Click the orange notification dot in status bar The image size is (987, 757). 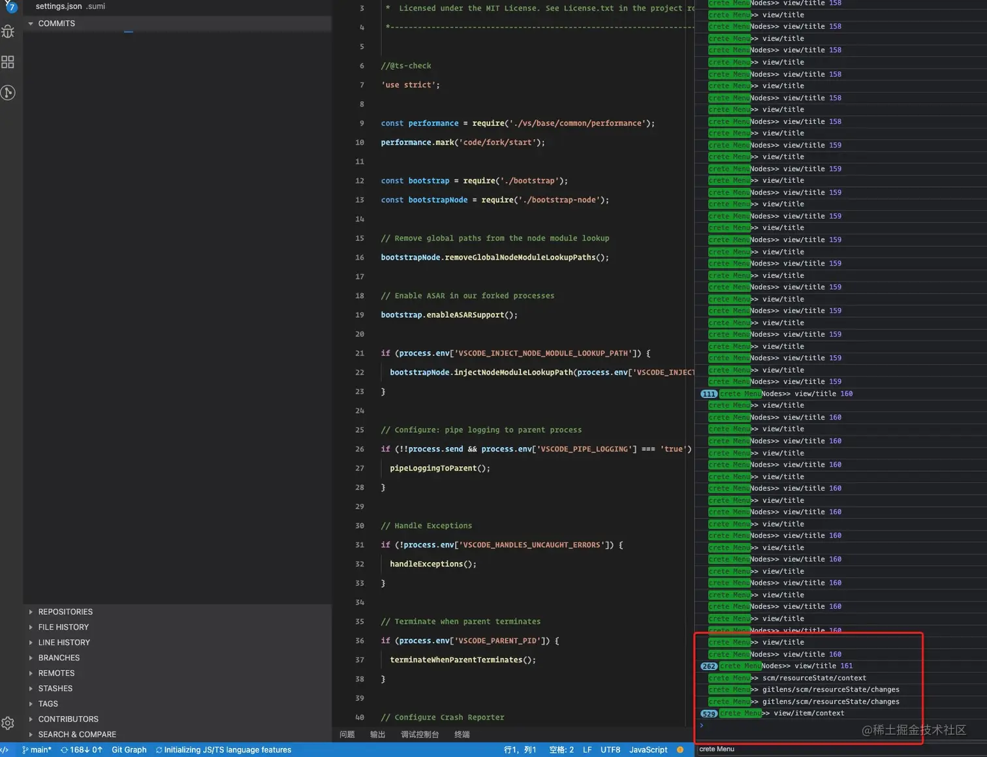point(680,750)
